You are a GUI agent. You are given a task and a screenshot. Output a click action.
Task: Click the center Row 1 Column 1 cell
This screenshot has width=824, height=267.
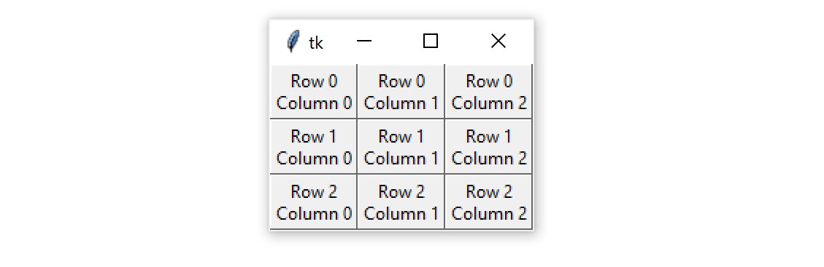401,146
